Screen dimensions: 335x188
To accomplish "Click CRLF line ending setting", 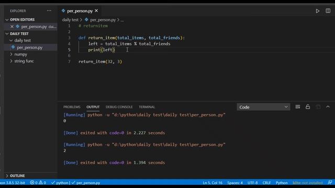I will pyautogui.click(x=266, y=183).
